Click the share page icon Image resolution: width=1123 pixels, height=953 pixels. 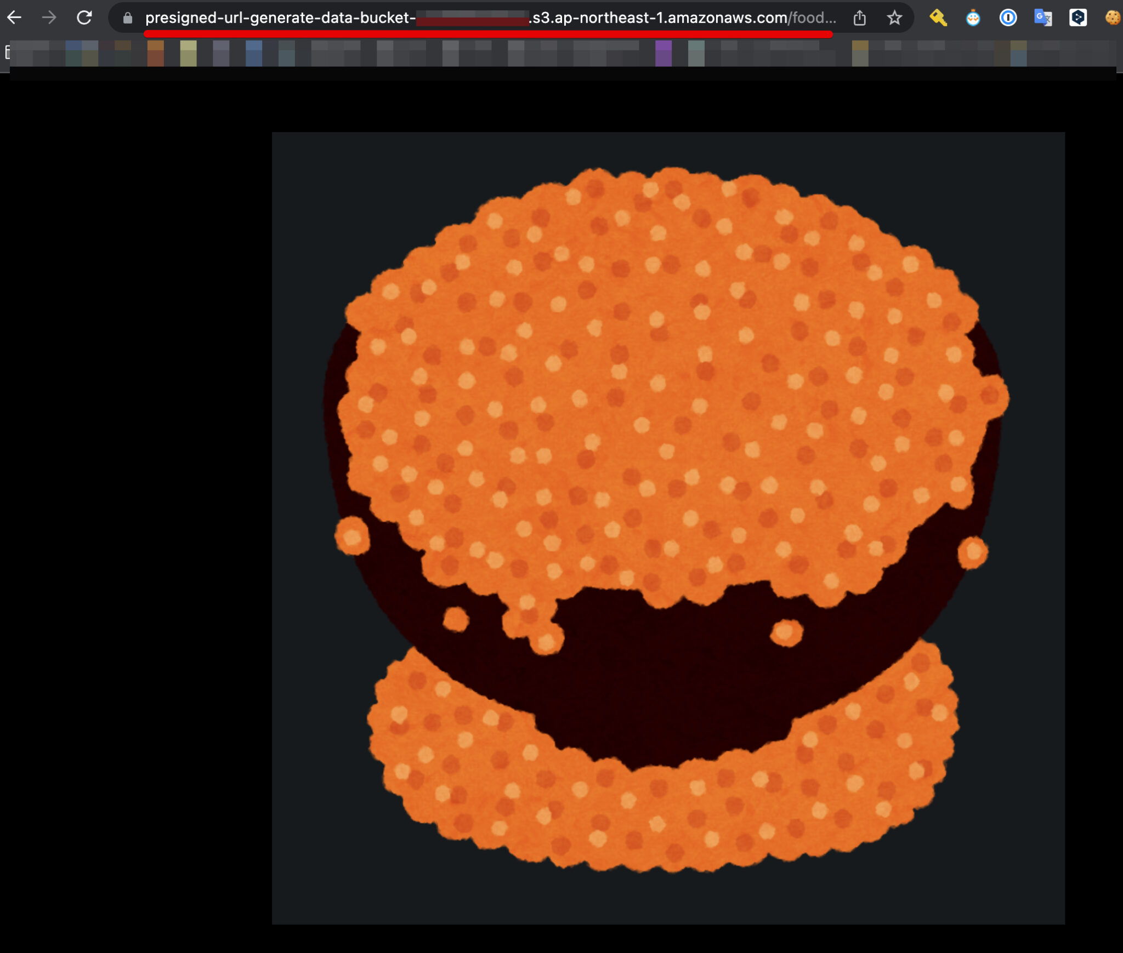point(859,18)
